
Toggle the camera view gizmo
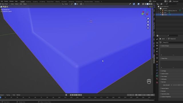(148, 25)
